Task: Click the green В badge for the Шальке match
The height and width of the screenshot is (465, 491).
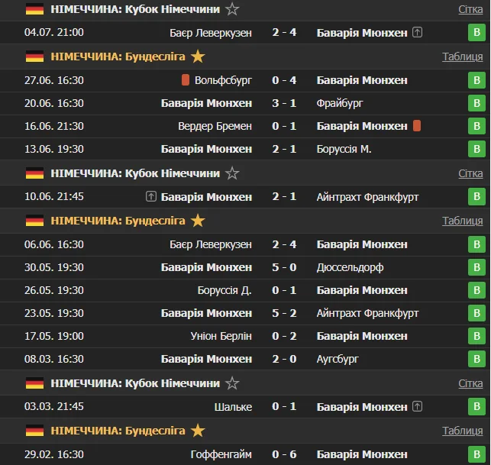Action: [477, 406]
